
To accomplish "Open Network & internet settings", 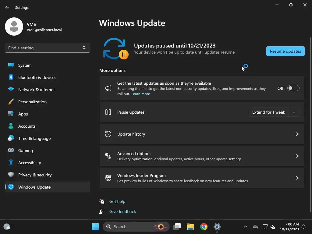I will click(48, 89).
